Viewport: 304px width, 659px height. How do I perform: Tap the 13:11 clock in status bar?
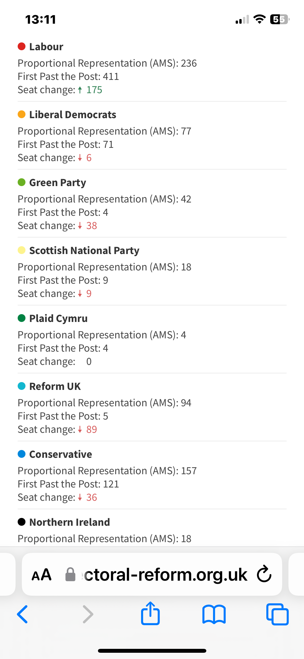tap(41, 20)
